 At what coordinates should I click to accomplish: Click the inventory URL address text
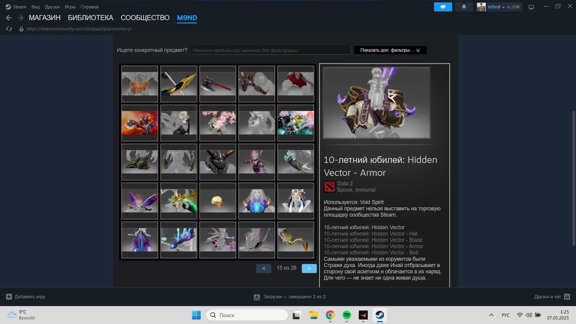point(79,29)
